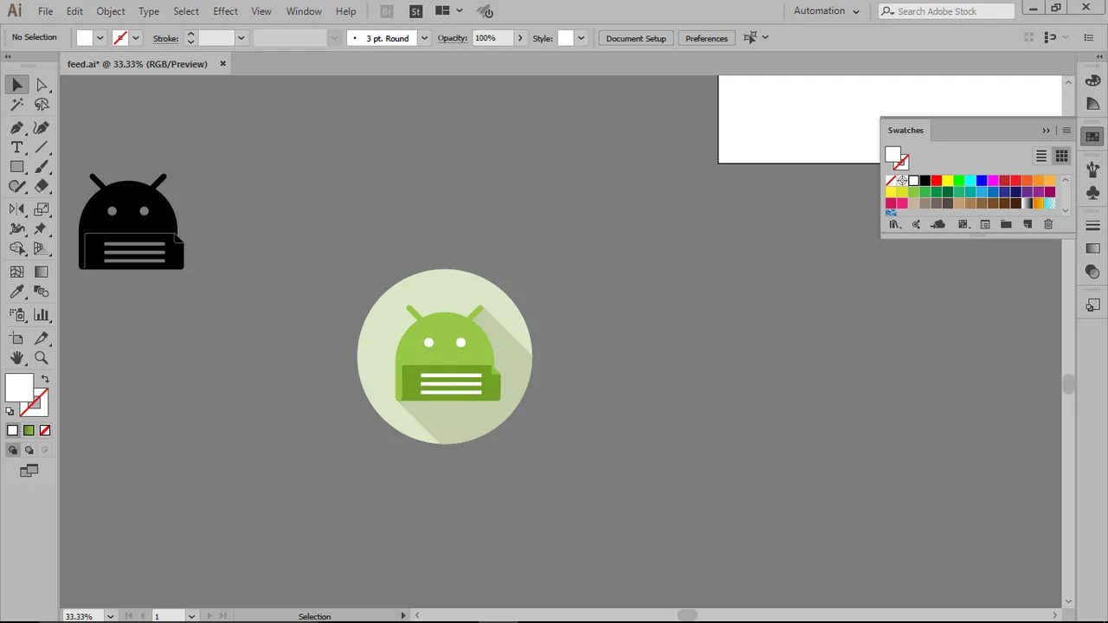Open the Style dropdown

581,38
